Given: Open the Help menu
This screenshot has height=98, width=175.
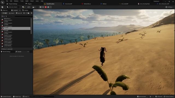Looking at the screenshot, I should click(x=42, y=1).
